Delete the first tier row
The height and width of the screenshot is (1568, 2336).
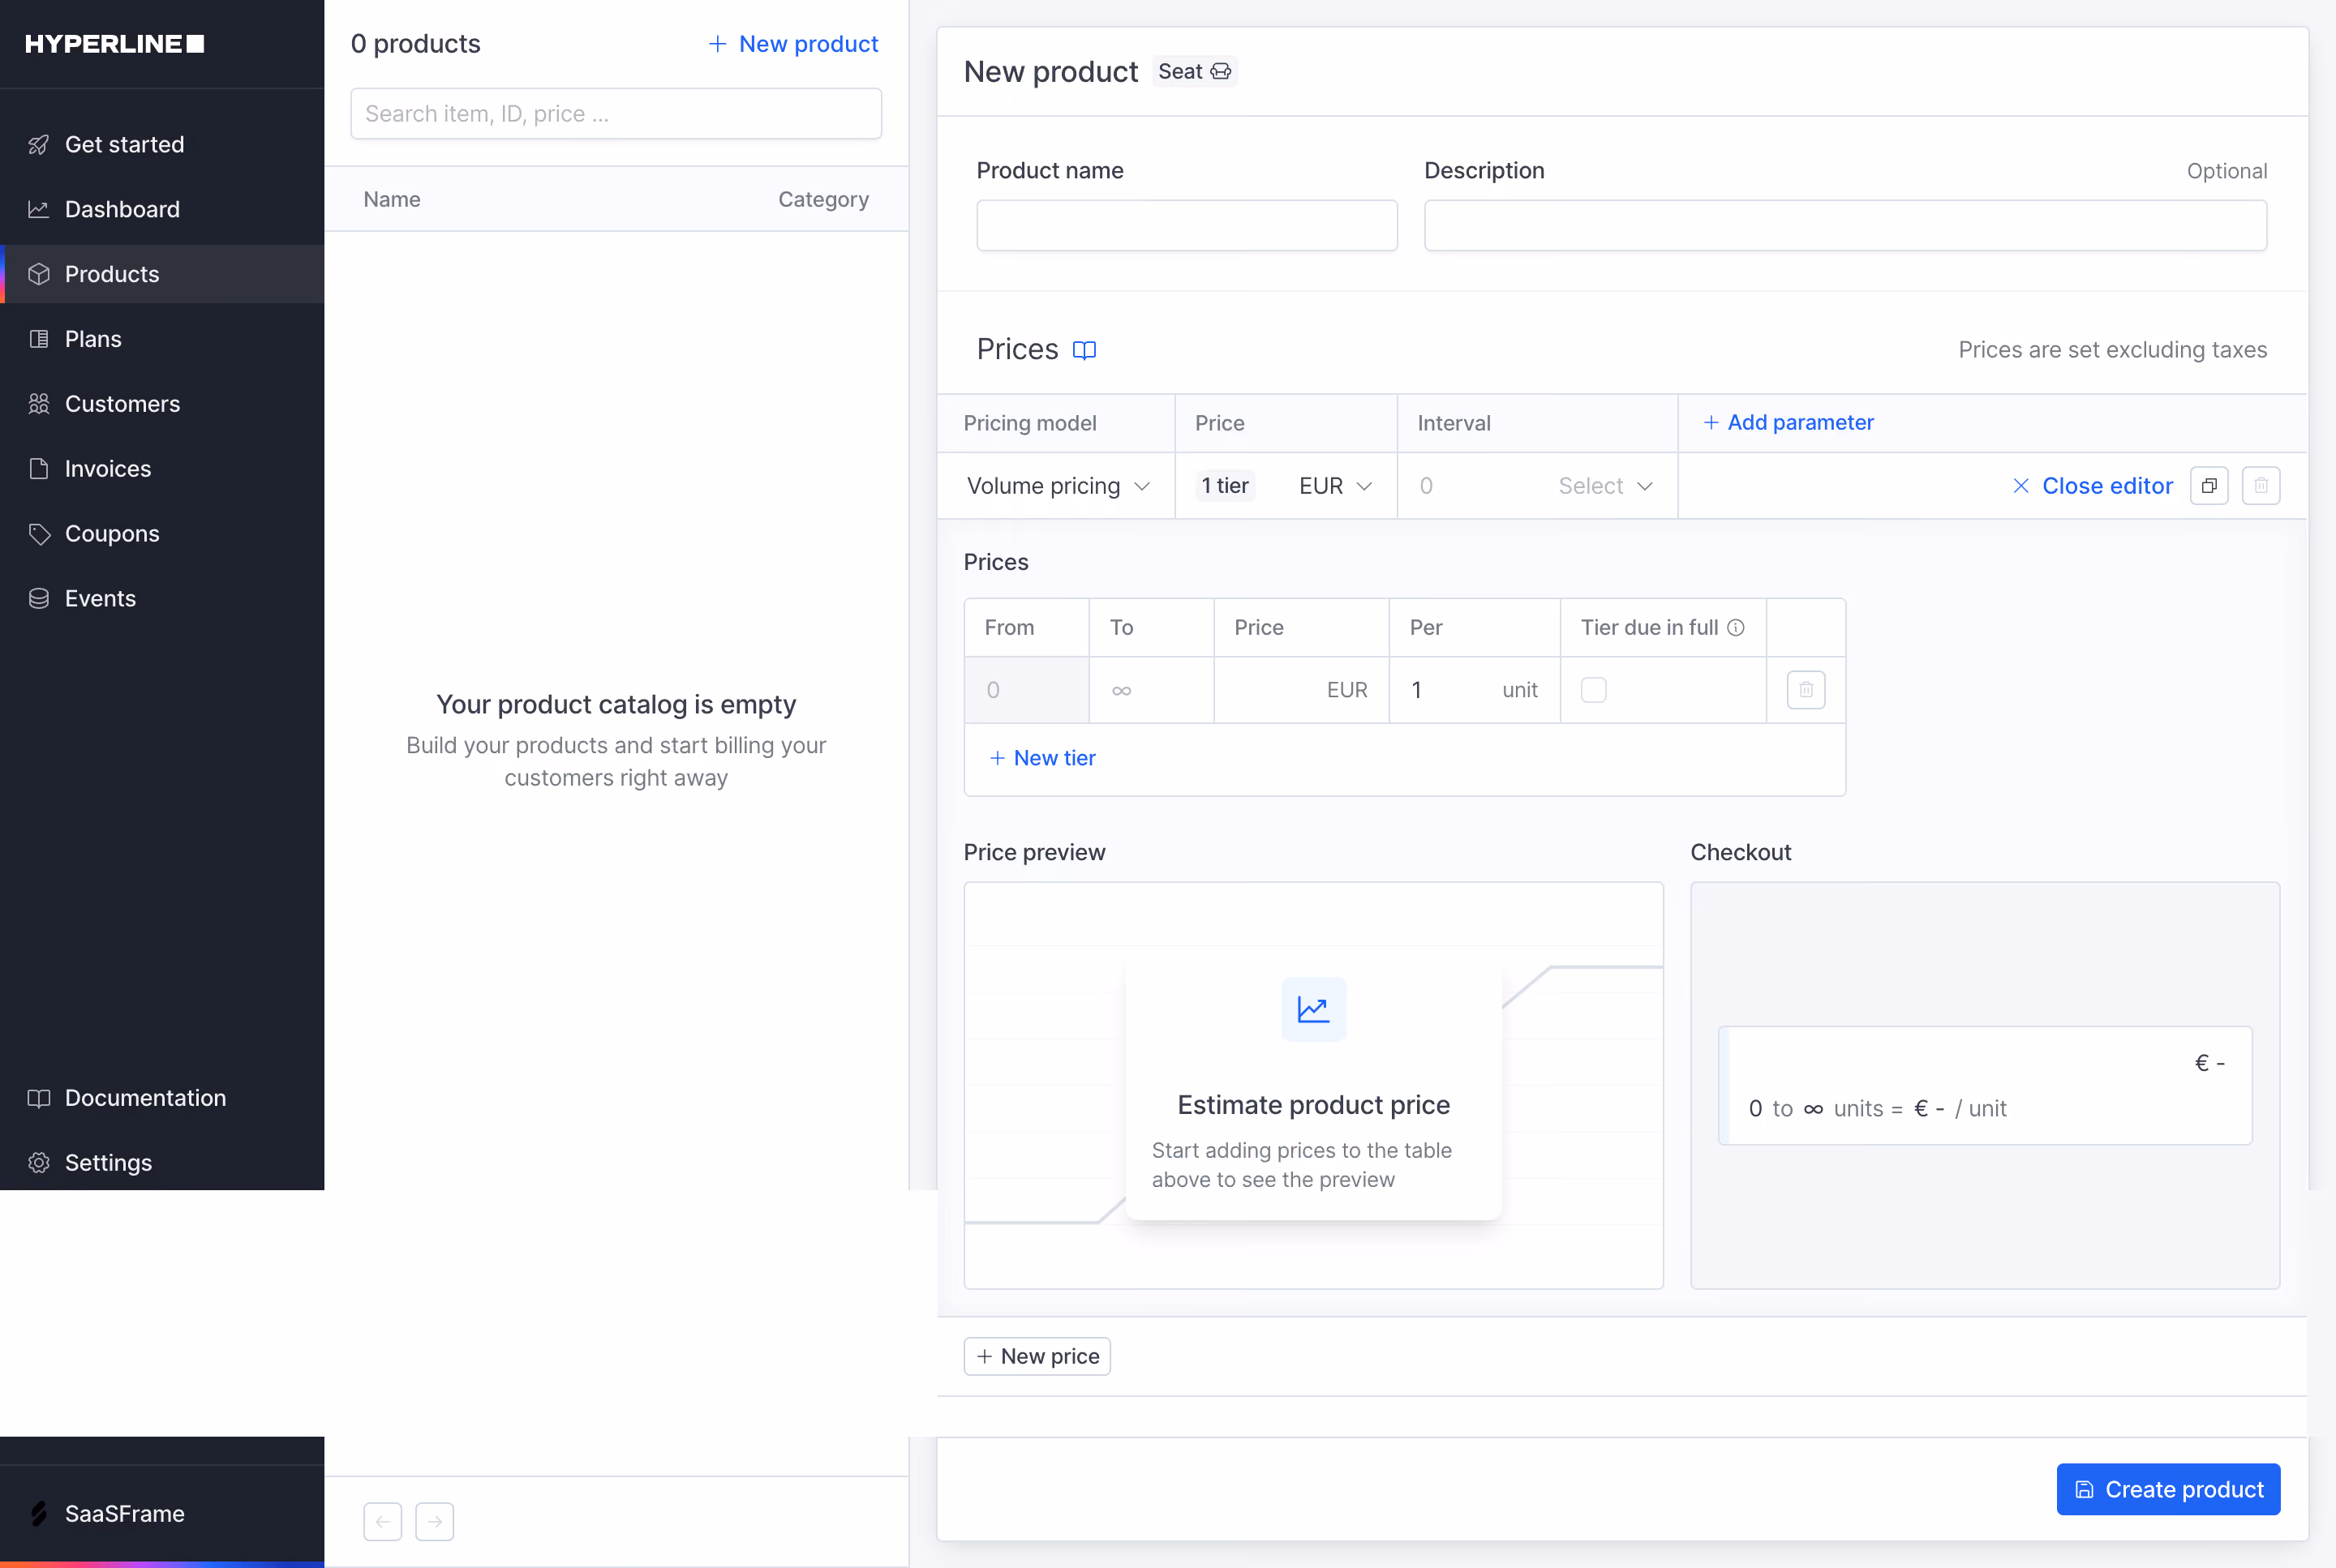(1806, 690)
